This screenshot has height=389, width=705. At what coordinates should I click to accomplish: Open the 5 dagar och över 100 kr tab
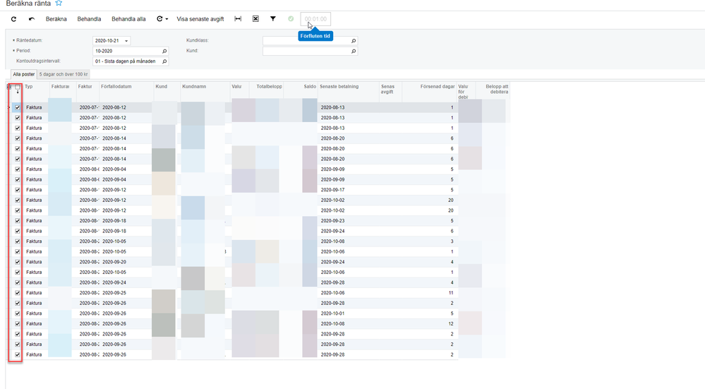click(64, 73)
